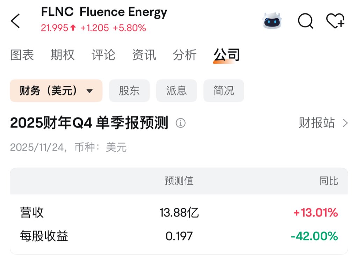The image size is (358, 257).
Task: Switch to the 期权 tab
Action: click(x=63, y=55)
